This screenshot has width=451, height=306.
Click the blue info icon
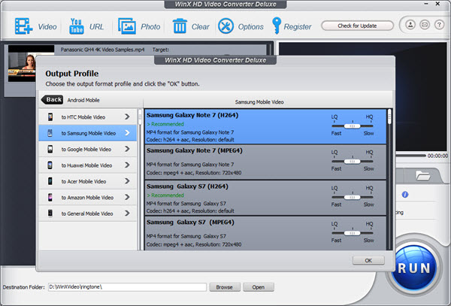(405, 195)
